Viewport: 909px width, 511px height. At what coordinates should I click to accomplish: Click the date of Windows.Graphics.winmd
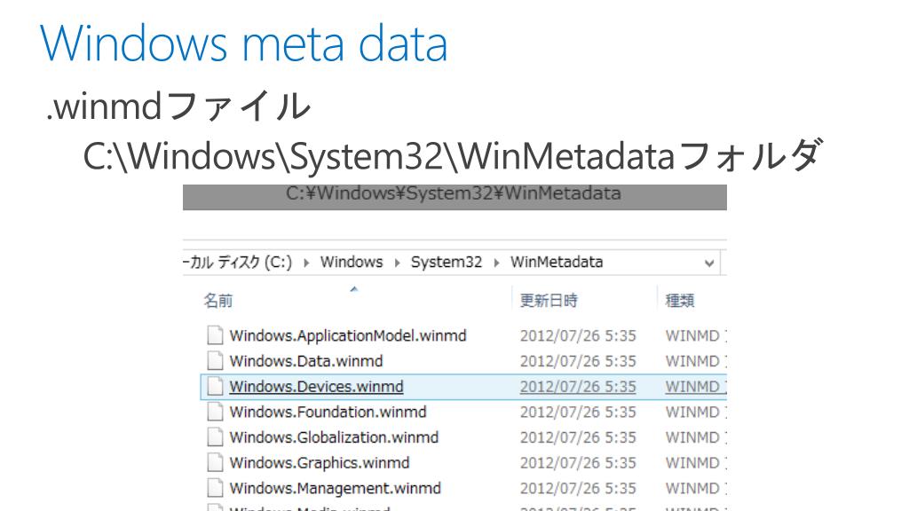(x=578, y=463)
